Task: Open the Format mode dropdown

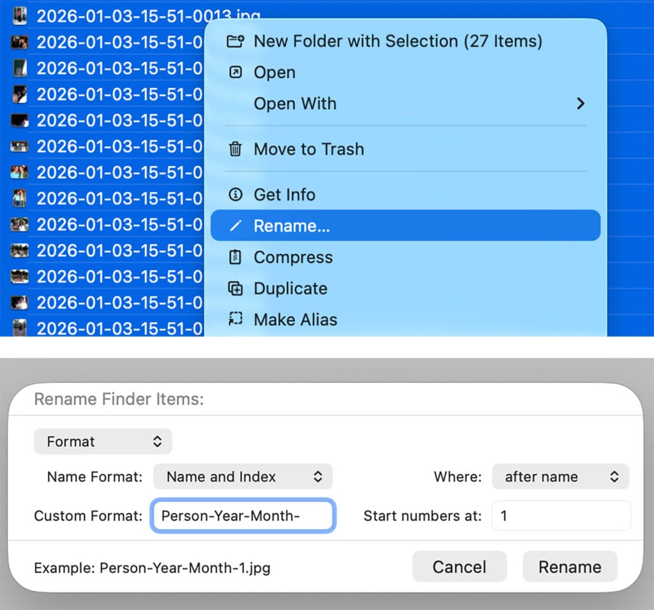Action: pos(103,441)
